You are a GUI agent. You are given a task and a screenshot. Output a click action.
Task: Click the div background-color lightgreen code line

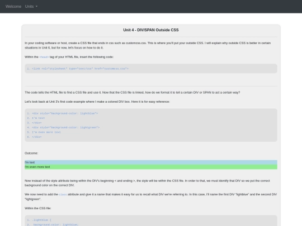click(65, 127)
